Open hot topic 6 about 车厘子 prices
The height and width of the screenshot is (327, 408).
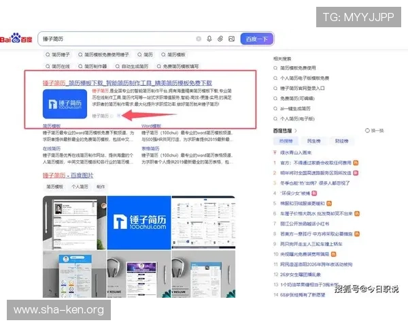pos(316,213)
